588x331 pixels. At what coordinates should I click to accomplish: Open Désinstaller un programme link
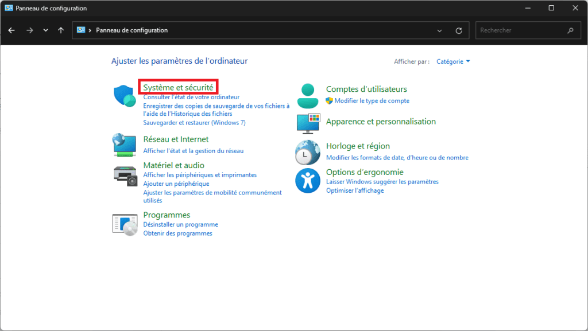tap(180, 224)
